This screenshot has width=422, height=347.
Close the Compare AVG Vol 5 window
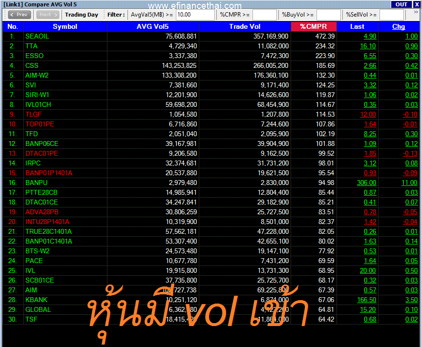416,4
